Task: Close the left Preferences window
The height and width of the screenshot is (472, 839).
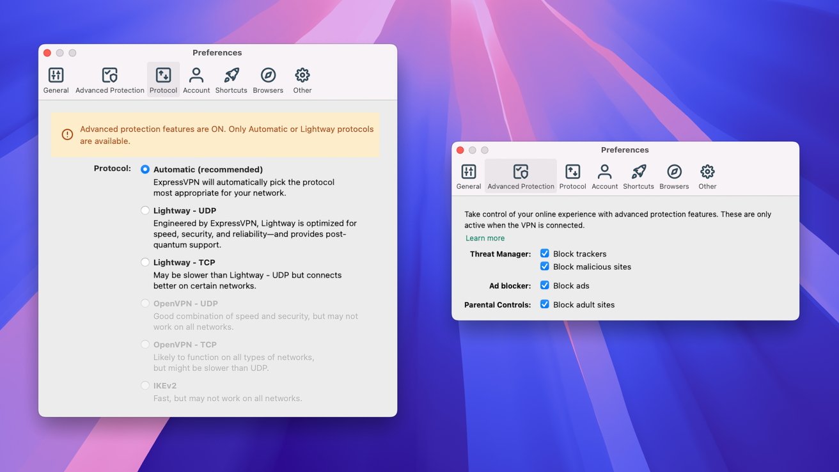Action: 47,53
